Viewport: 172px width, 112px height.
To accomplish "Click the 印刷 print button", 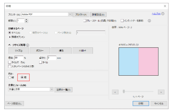I will click(141, 104).
